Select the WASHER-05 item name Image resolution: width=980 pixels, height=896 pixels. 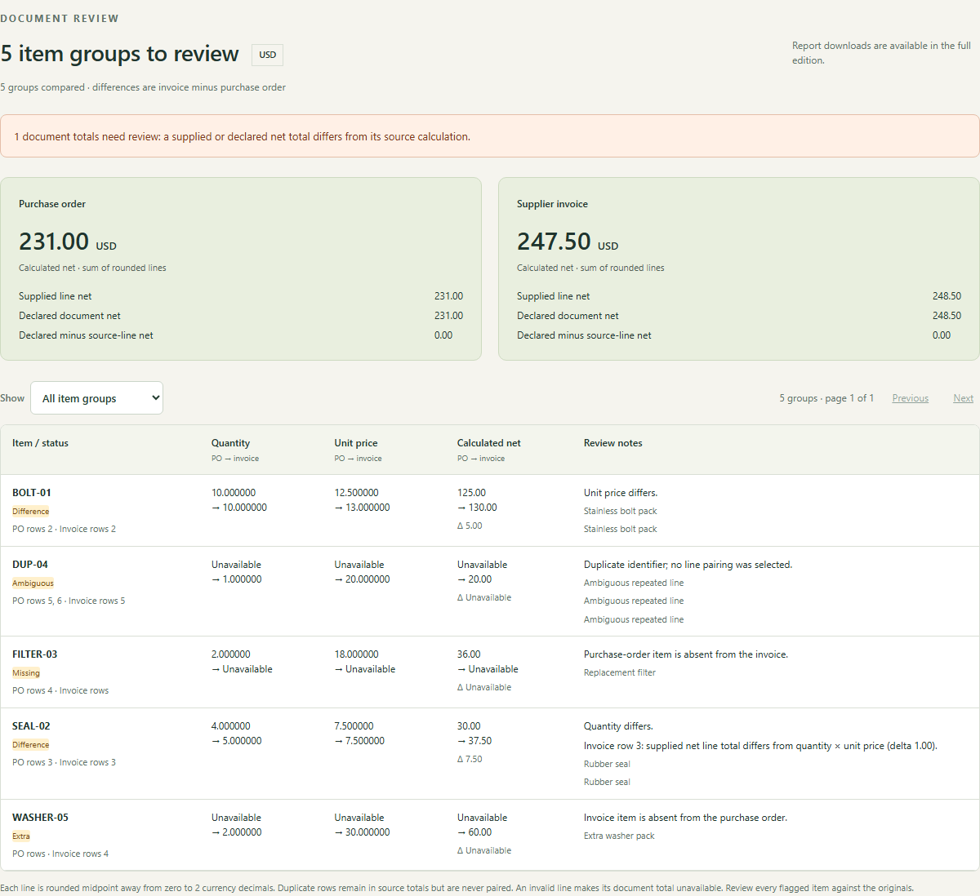[x=40, y=818]
